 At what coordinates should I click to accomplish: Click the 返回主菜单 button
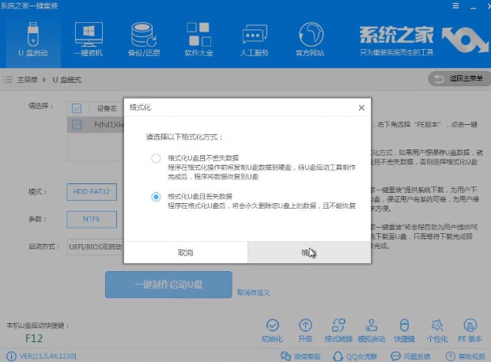(456, 79)
